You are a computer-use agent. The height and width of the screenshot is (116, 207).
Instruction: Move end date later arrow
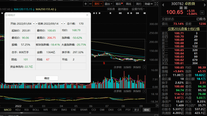coord(64,24)
